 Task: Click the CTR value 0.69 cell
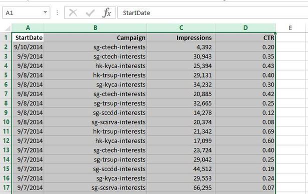(x=245, y=131)
